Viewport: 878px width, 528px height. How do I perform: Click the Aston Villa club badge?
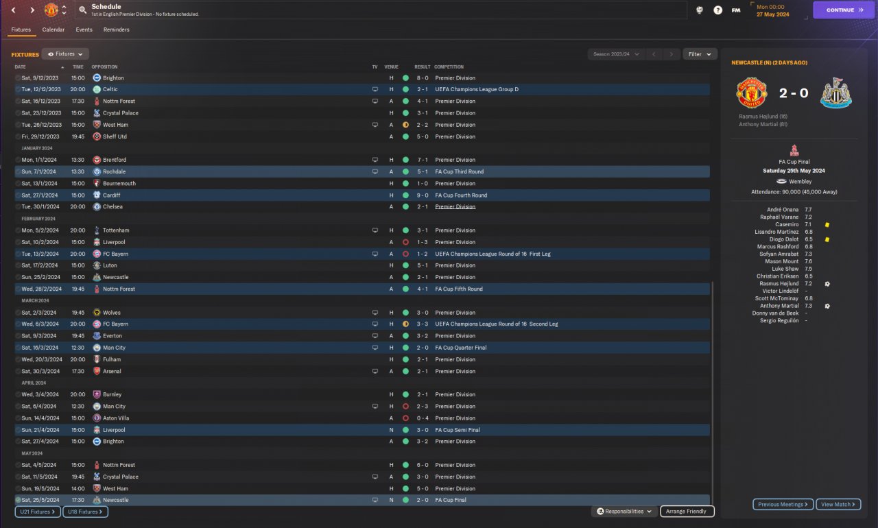[97, 418]
